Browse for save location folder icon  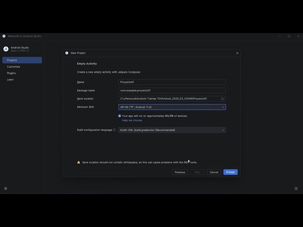point(223,99)
